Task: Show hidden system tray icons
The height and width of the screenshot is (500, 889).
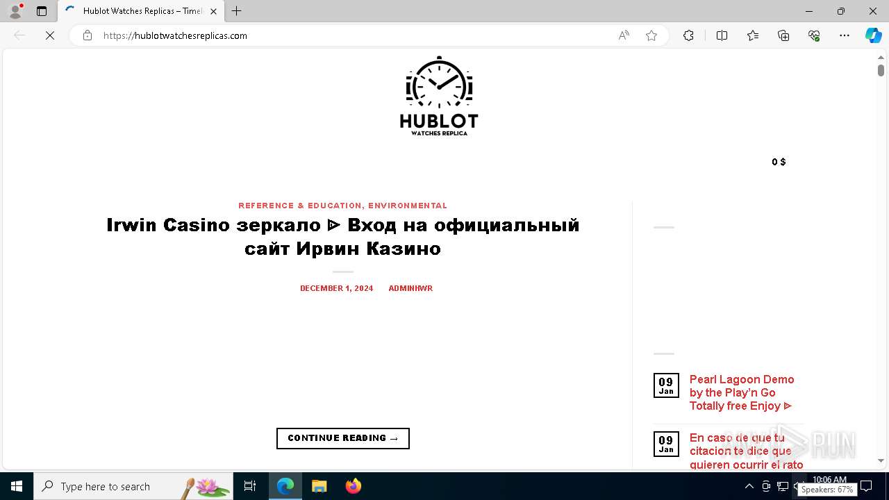Action: click(749, 486)
